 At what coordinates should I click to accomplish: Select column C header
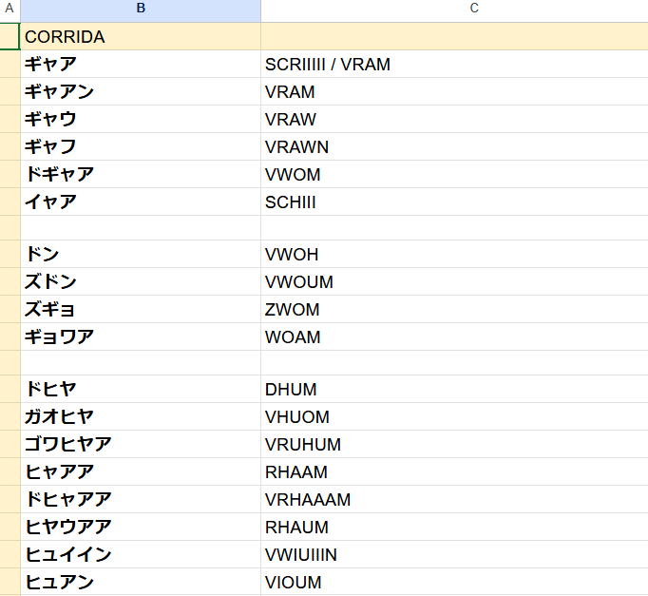click(x=454, y=9)
